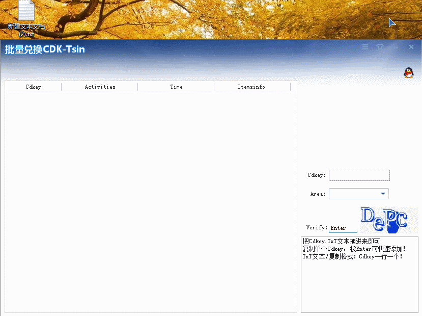422x316 pixels.
Task: Open the desktop text file 新建文本文档 (2).txt
Action: point(26,18)
